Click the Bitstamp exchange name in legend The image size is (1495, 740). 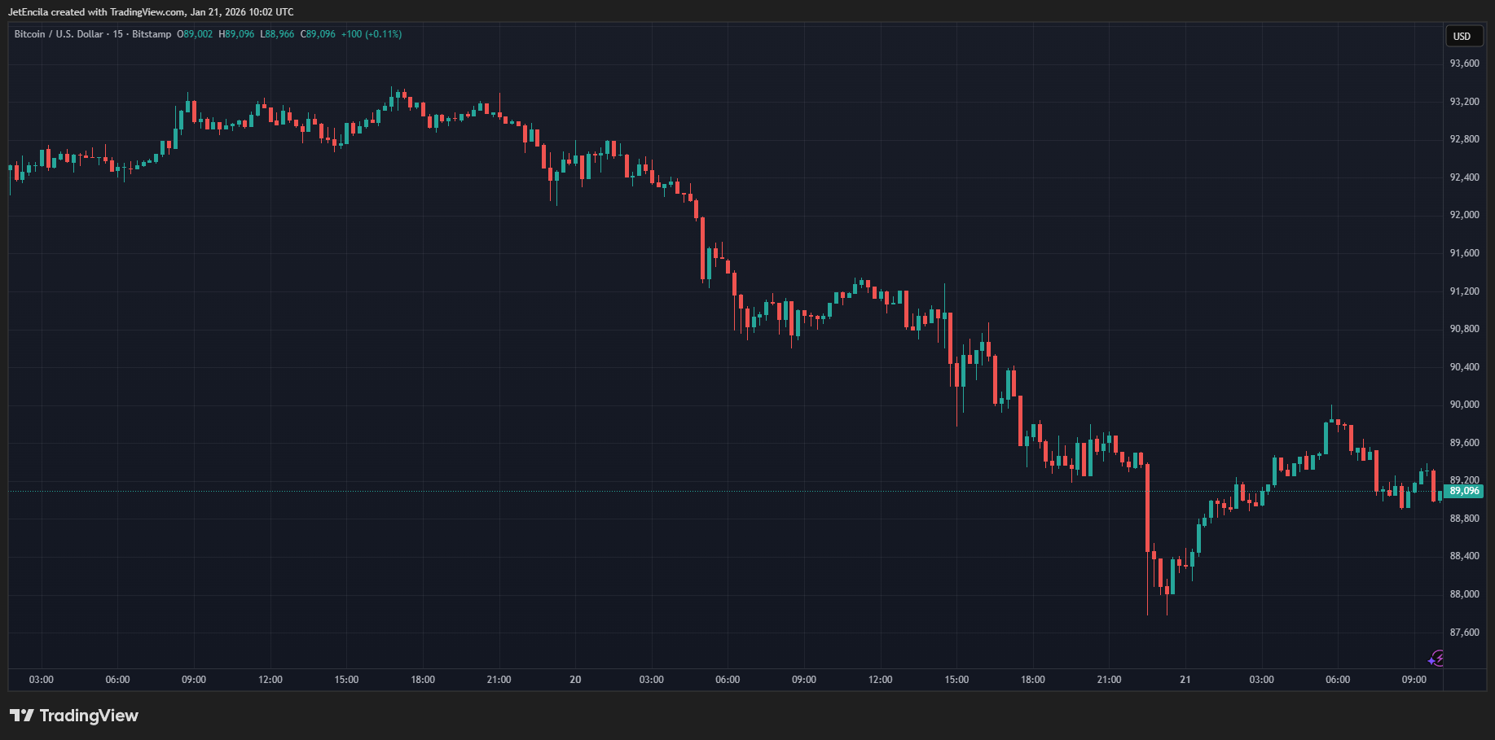coord(152,34)
